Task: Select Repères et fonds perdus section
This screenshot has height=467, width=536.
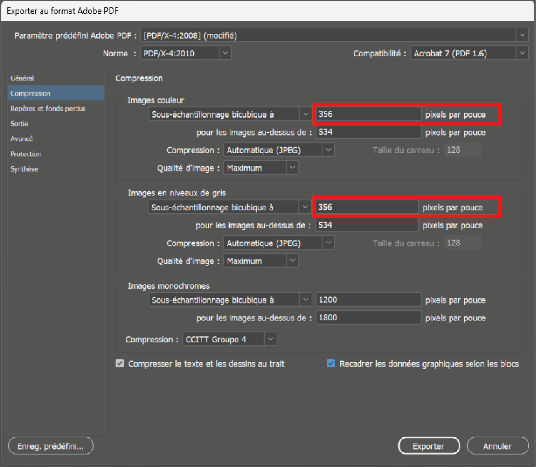Action: click(48, 109)
